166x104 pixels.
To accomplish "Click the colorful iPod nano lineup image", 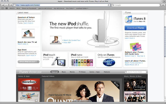I will tap(82, 63).
